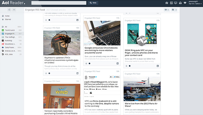Click the RSS feed icon in top bar
203x115 pixels.
pyautogui.click(x=171, y=3)
